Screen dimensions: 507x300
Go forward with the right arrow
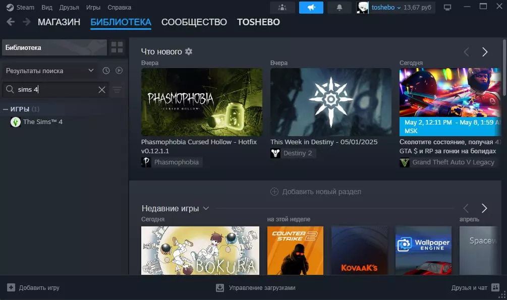pos(27,22)
